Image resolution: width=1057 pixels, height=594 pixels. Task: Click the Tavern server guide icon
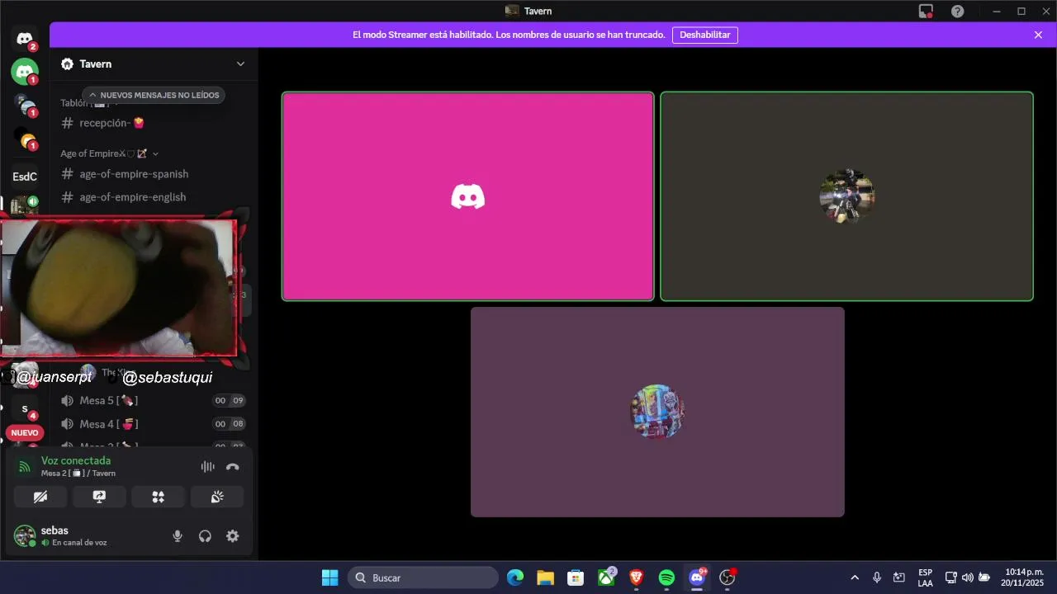pos(68,64)
